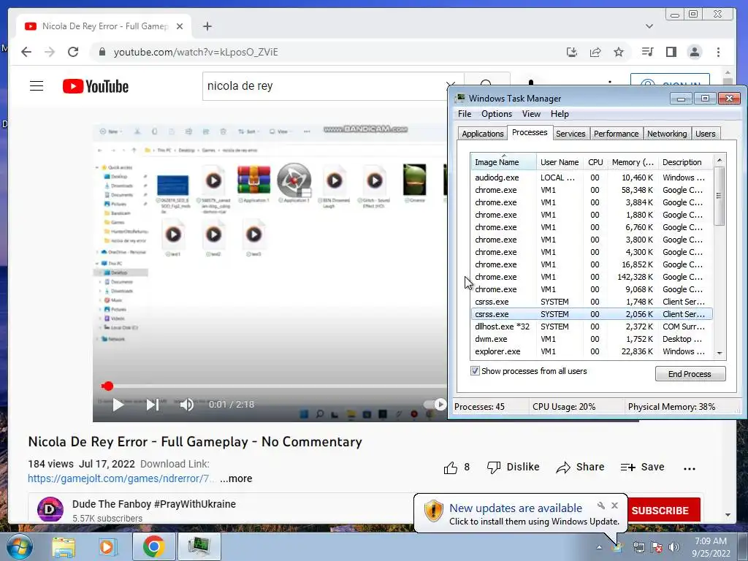Open Chrome tab search dropdown chevron
The image size is (748, 561).
(649, 26)
